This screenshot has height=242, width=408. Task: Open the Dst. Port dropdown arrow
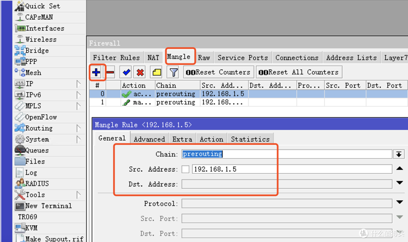point(400,233)
